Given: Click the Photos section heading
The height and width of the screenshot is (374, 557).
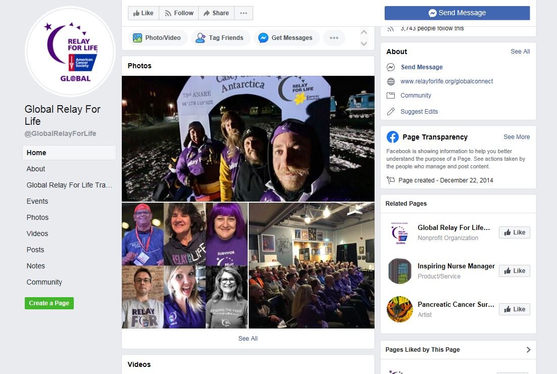Looking at the screenshot, I should tap(140, 66).
